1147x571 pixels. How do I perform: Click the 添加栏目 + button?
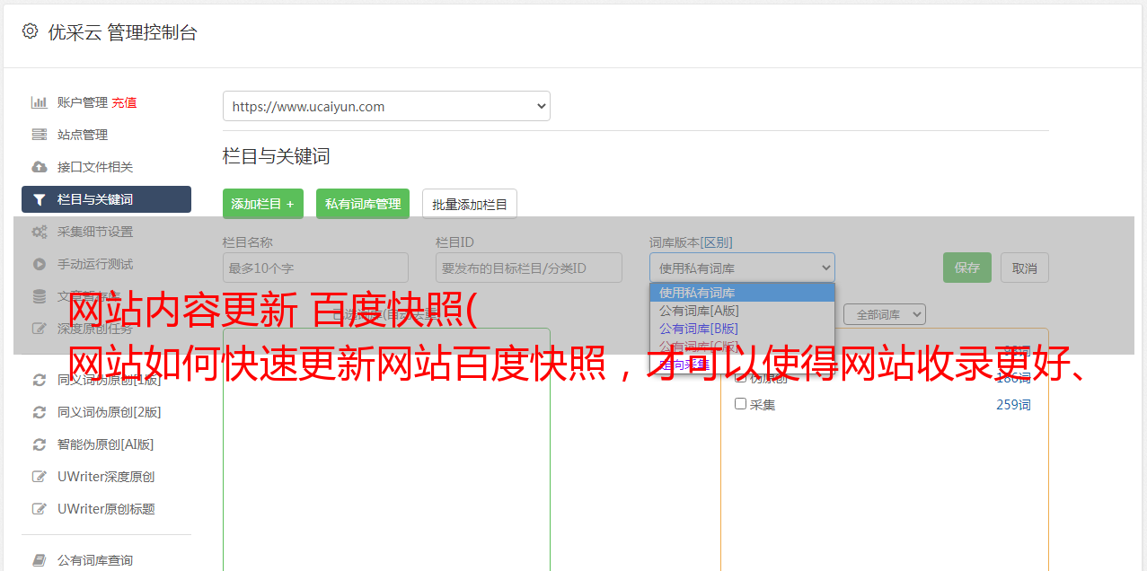pyautogui.click(x=263, y=204)
